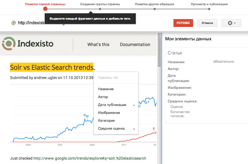The image size is (248, 164).
Task: Open the Documentation link
Action: [135, 44]
